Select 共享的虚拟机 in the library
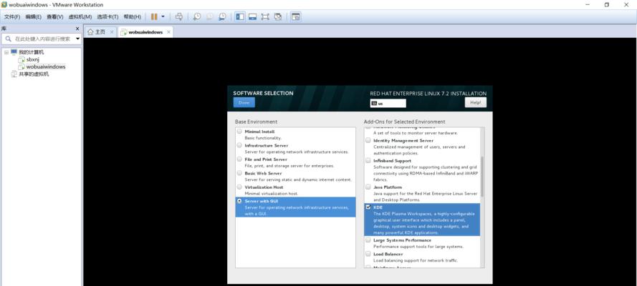This screenshot has width=637, height=286. tap(34, 74)
